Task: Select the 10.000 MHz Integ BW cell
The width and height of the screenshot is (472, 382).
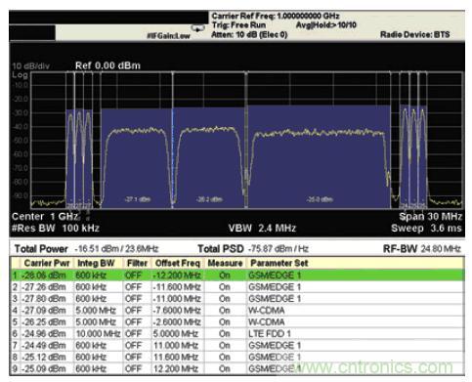Action: 98,334
